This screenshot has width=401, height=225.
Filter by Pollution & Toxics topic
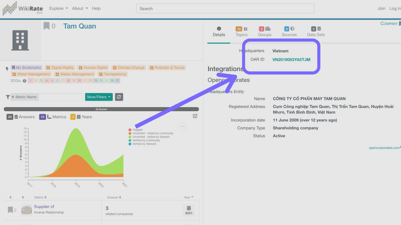pos(167,67)
